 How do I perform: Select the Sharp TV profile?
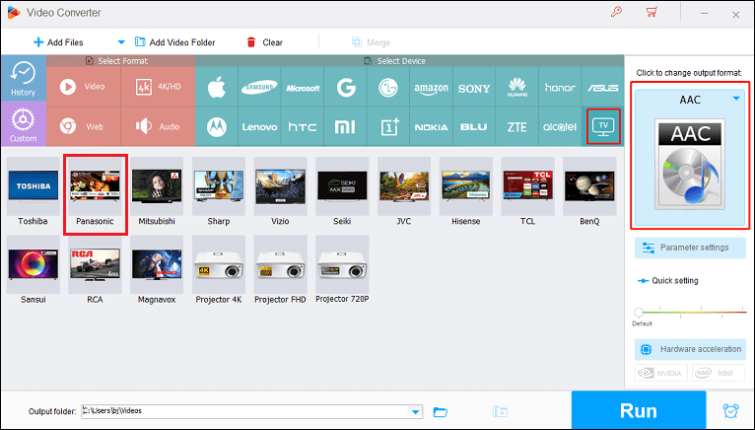[x=219, y=193]
